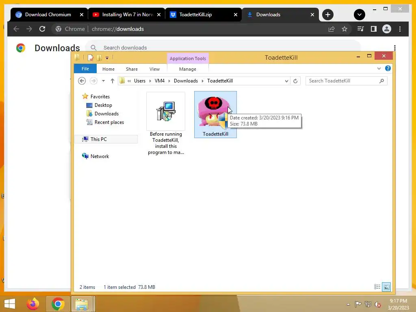Open recent locations dropdown arrow in Explorer
416x312 pixels.
coord(104,81)
